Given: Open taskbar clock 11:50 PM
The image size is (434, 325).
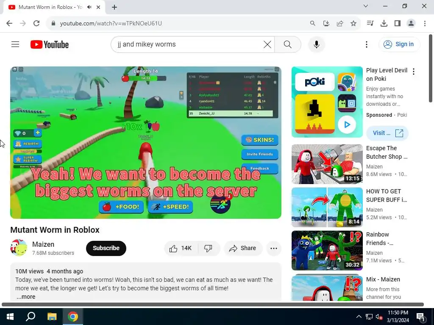Looking at the screenshot, I should (x=398, y=317).
